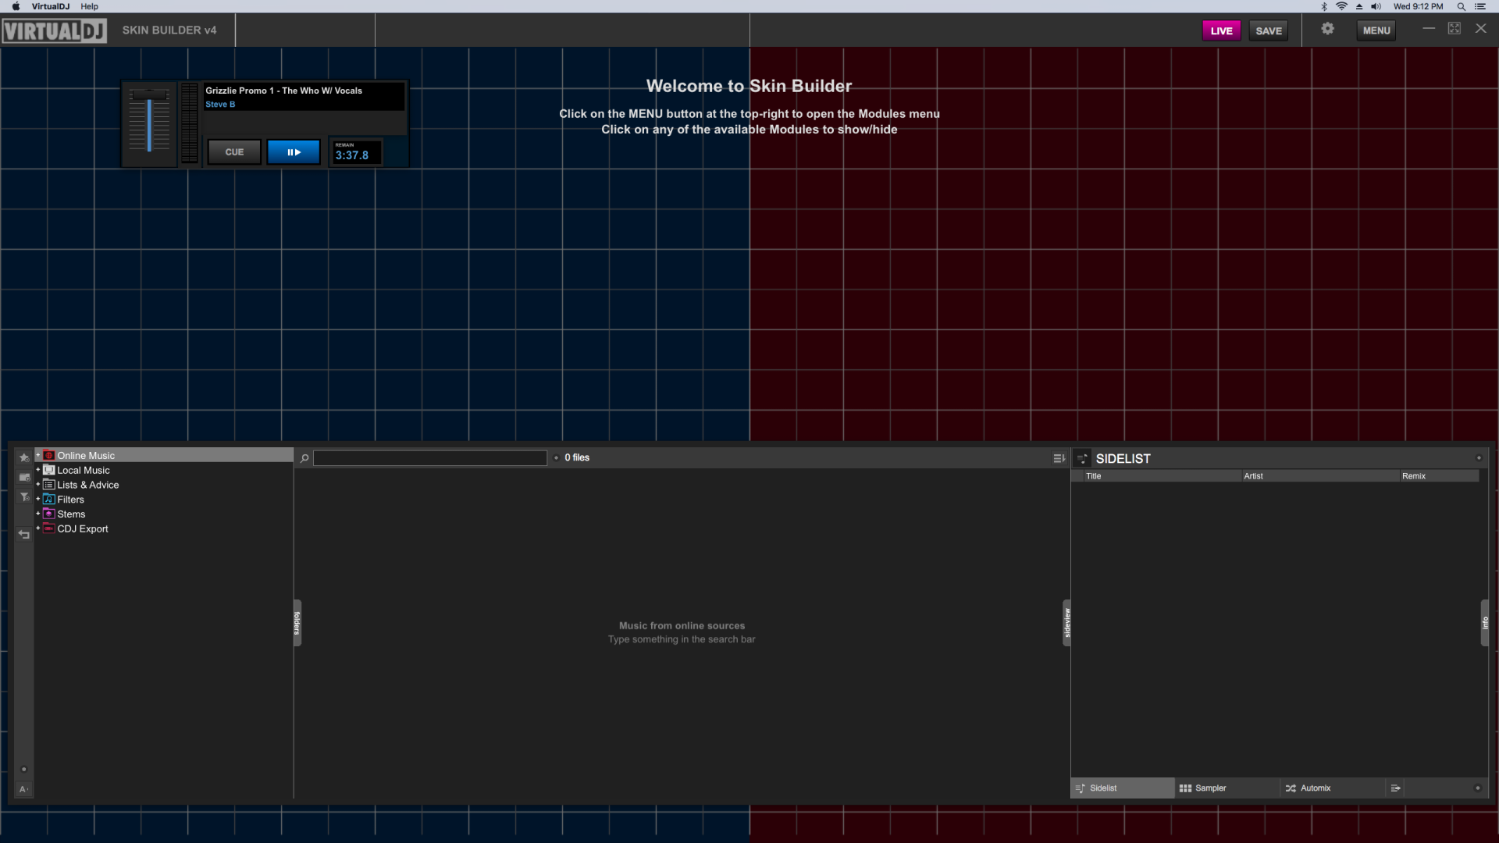Switch to the Sampler tab
The width and height of the screenshot is (1499, 843).
[1203, 788]
